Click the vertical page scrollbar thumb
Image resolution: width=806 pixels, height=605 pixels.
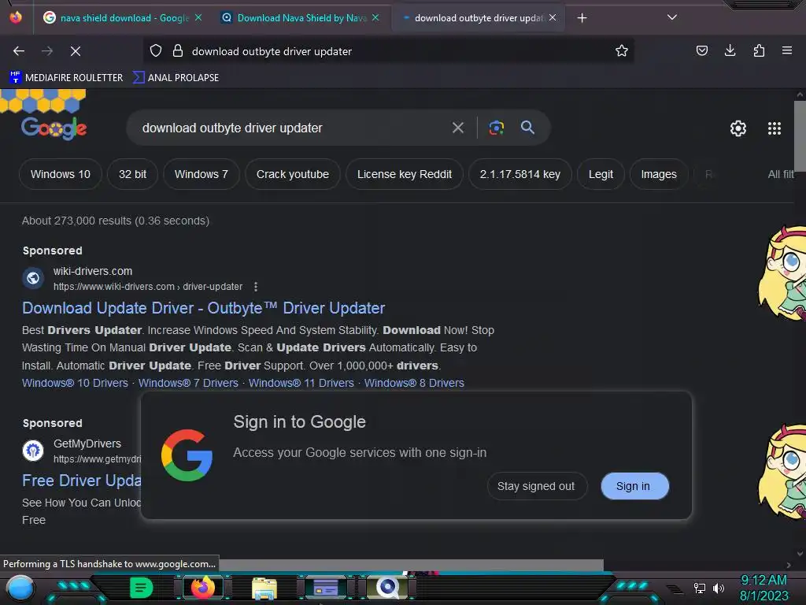[800, 137]
